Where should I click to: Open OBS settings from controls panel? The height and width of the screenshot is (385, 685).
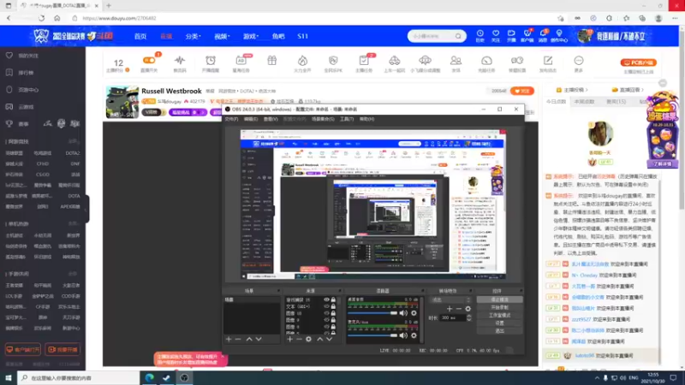click(x=499, y=323)
